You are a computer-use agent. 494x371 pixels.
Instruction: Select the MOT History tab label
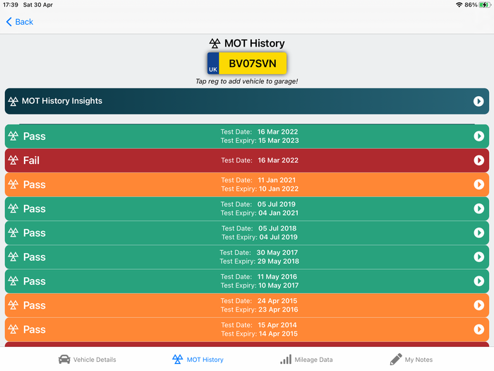pyautogui.click(x=205, y=360)
